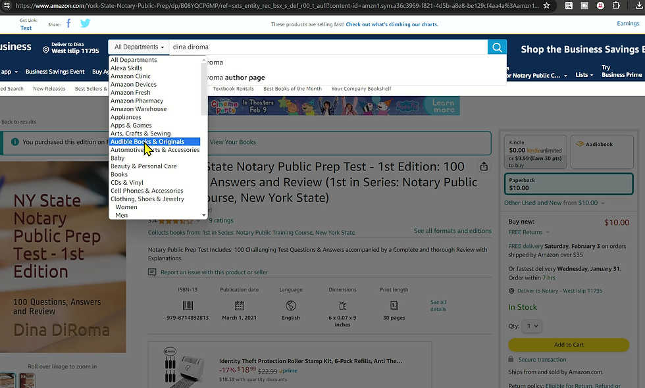
Task: Open New Releases tab
Action: tap(49, 88)
